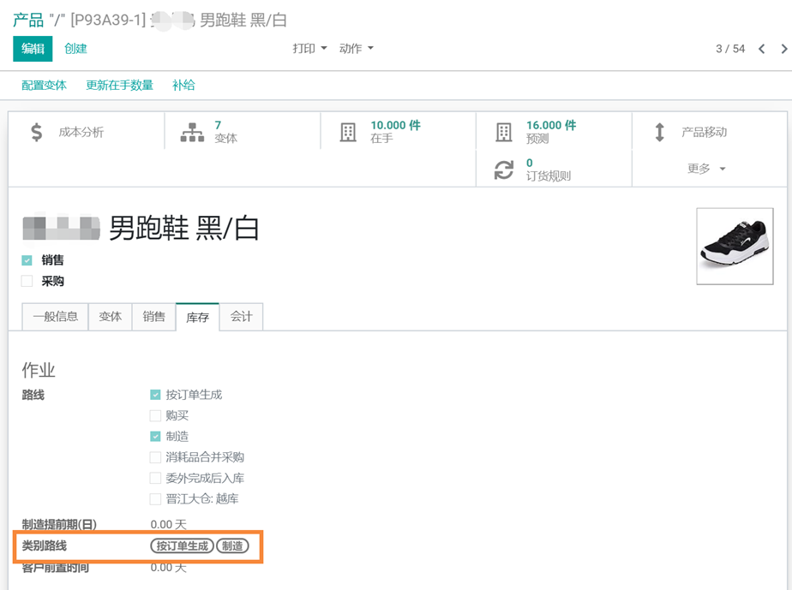This screenshot has width=792, height=590.
Task: Toggle the 销售 checkbox
Action: (27, 260)
